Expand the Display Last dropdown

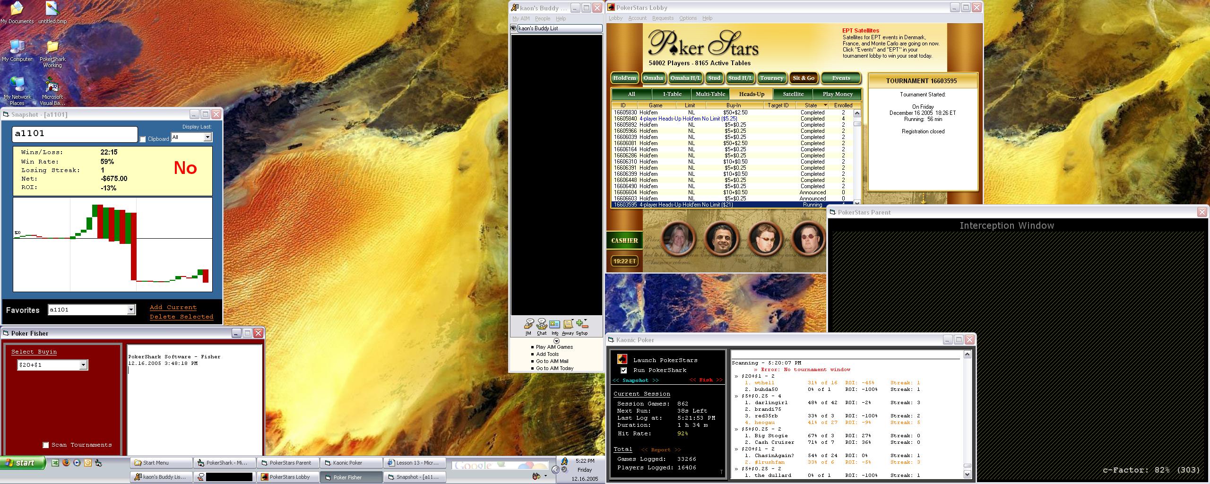[x=207, y=137]
